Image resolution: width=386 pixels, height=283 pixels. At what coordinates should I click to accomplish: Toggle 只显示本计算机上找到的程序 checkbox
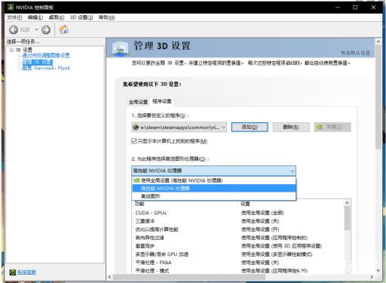click(x=134, y=141)
